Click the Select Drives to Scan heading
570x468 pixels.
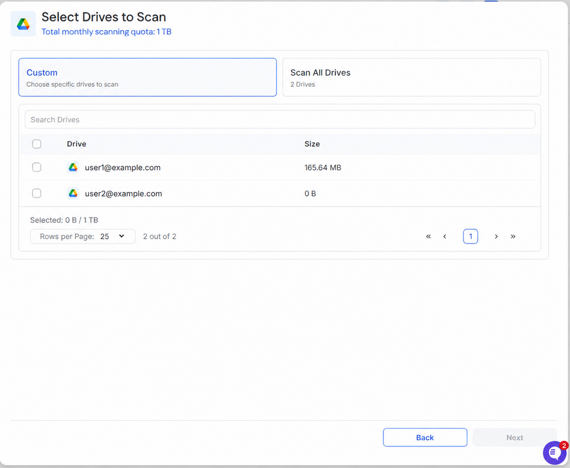(104, 17)
